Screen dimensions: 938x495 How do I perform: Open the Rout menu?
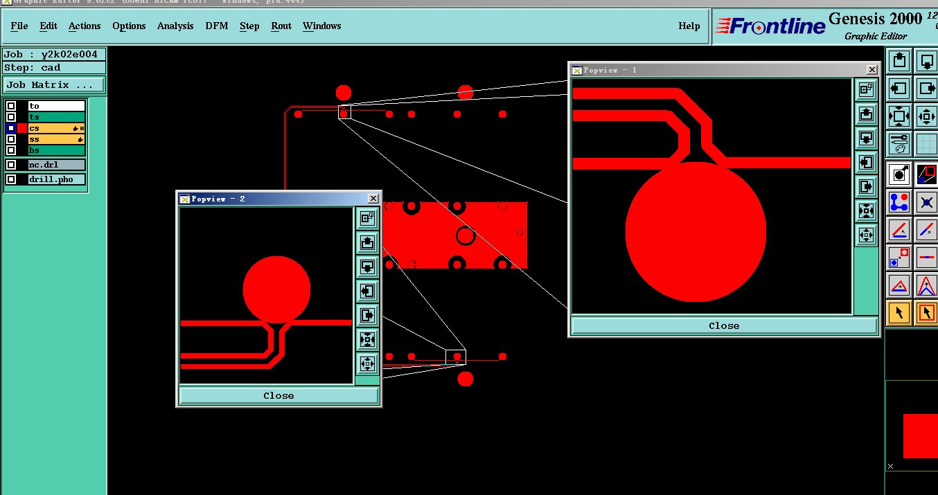click(x=281, y=26)
